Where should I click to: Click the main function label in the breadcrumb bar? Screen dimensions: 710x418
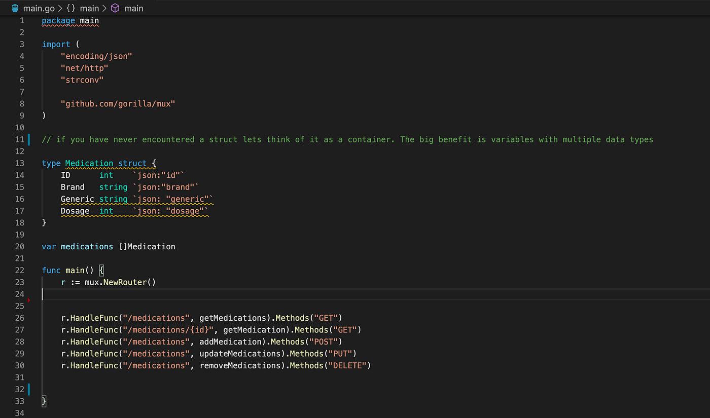pos(133,8)
